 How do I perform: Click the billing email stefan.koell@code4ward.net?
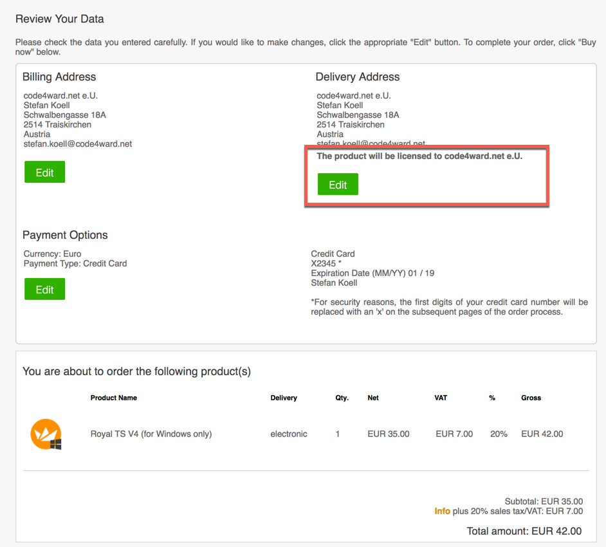click(x=77, y=144)
